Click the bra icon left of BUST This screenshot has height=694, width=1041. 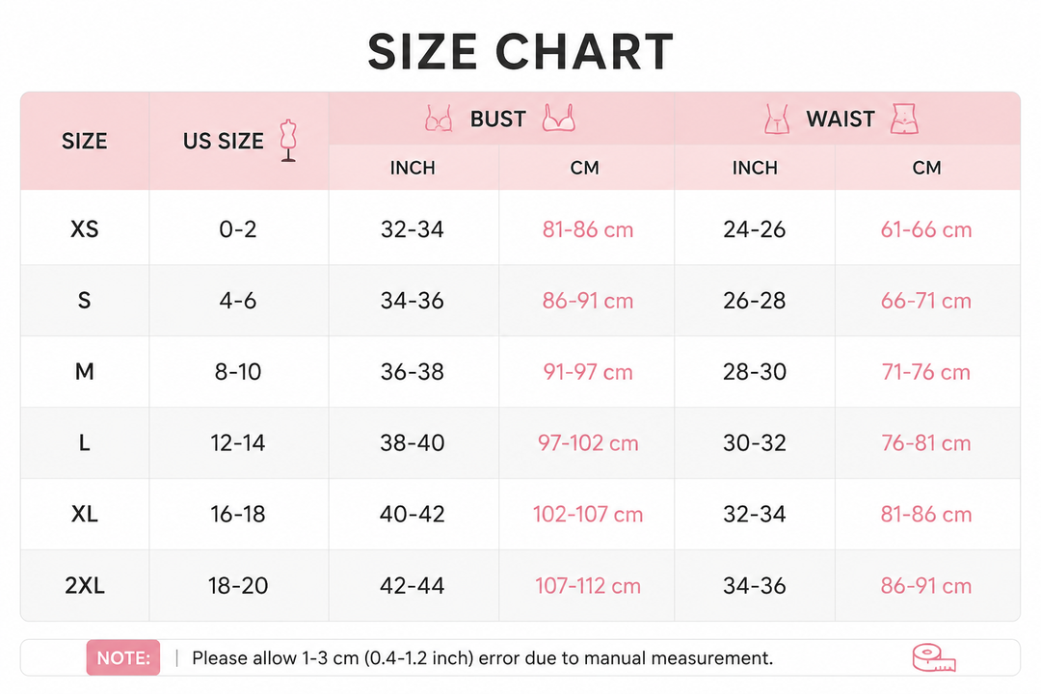point(439,119)
